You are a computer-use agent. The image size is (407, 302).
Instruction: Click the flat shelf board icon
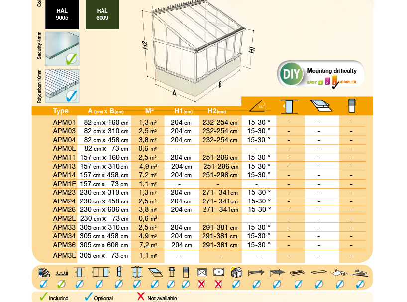pyautogui.click(x=319, y=272)
